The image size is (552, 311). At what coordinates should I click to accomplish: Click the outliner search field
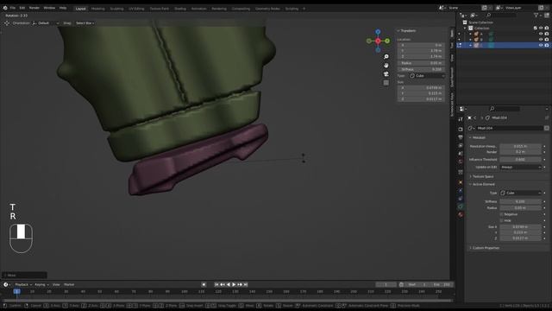[502, 16]
